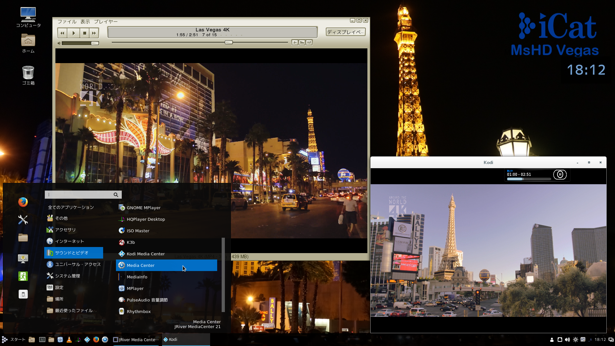Click the ディスプレイ view button in JRiver

point(346,32)
